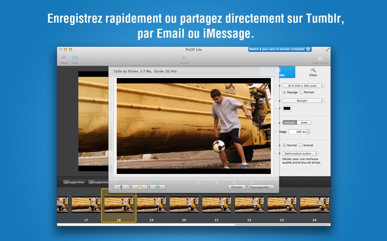Image resolution: width=387 pixels, height=241 pixels.
Task: Select frame thumbnail 24
Action: pos(314,204)
